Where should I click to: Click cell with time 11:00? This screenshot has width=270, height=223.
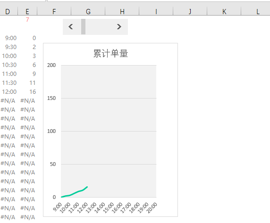pyautogui.click(x=9, y=74)
